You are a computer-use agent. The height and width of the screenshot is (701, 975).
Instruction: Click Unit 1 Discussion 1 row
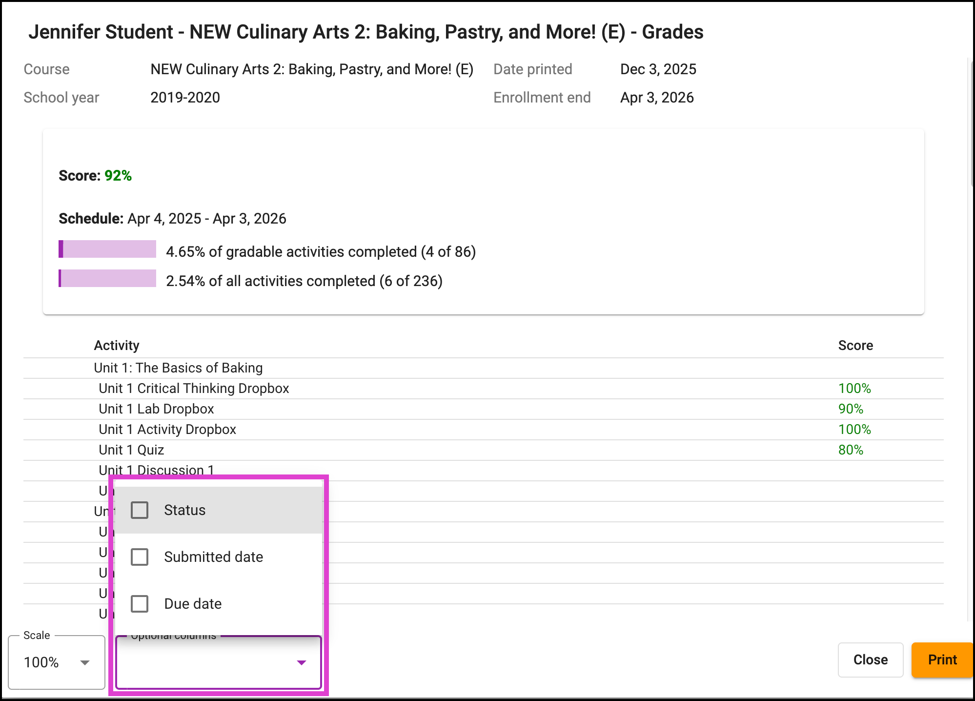[x=484, y=470]
